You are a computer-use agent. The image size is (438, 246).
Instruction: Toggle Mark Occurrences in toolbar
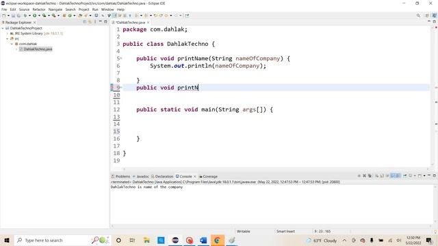tap(114, 16)
